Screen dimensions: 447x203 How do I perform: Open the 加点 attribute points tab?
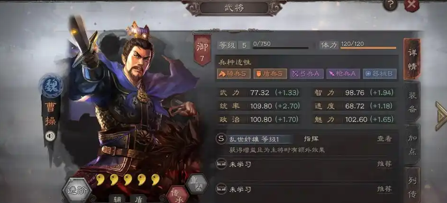tap(412, 145)
